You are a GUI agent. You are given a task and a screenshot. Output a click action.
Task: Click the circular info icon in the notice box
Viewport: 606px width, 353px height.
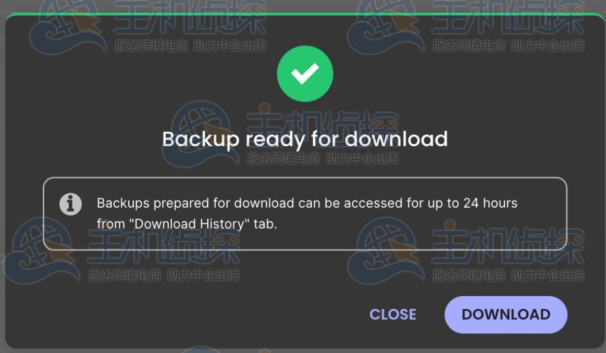click(x=69, y=204)
